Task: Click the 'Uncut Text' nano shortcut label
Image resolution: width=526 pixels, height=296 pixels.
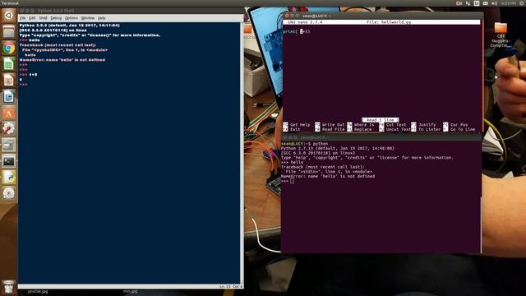Action: coord(399,129)
